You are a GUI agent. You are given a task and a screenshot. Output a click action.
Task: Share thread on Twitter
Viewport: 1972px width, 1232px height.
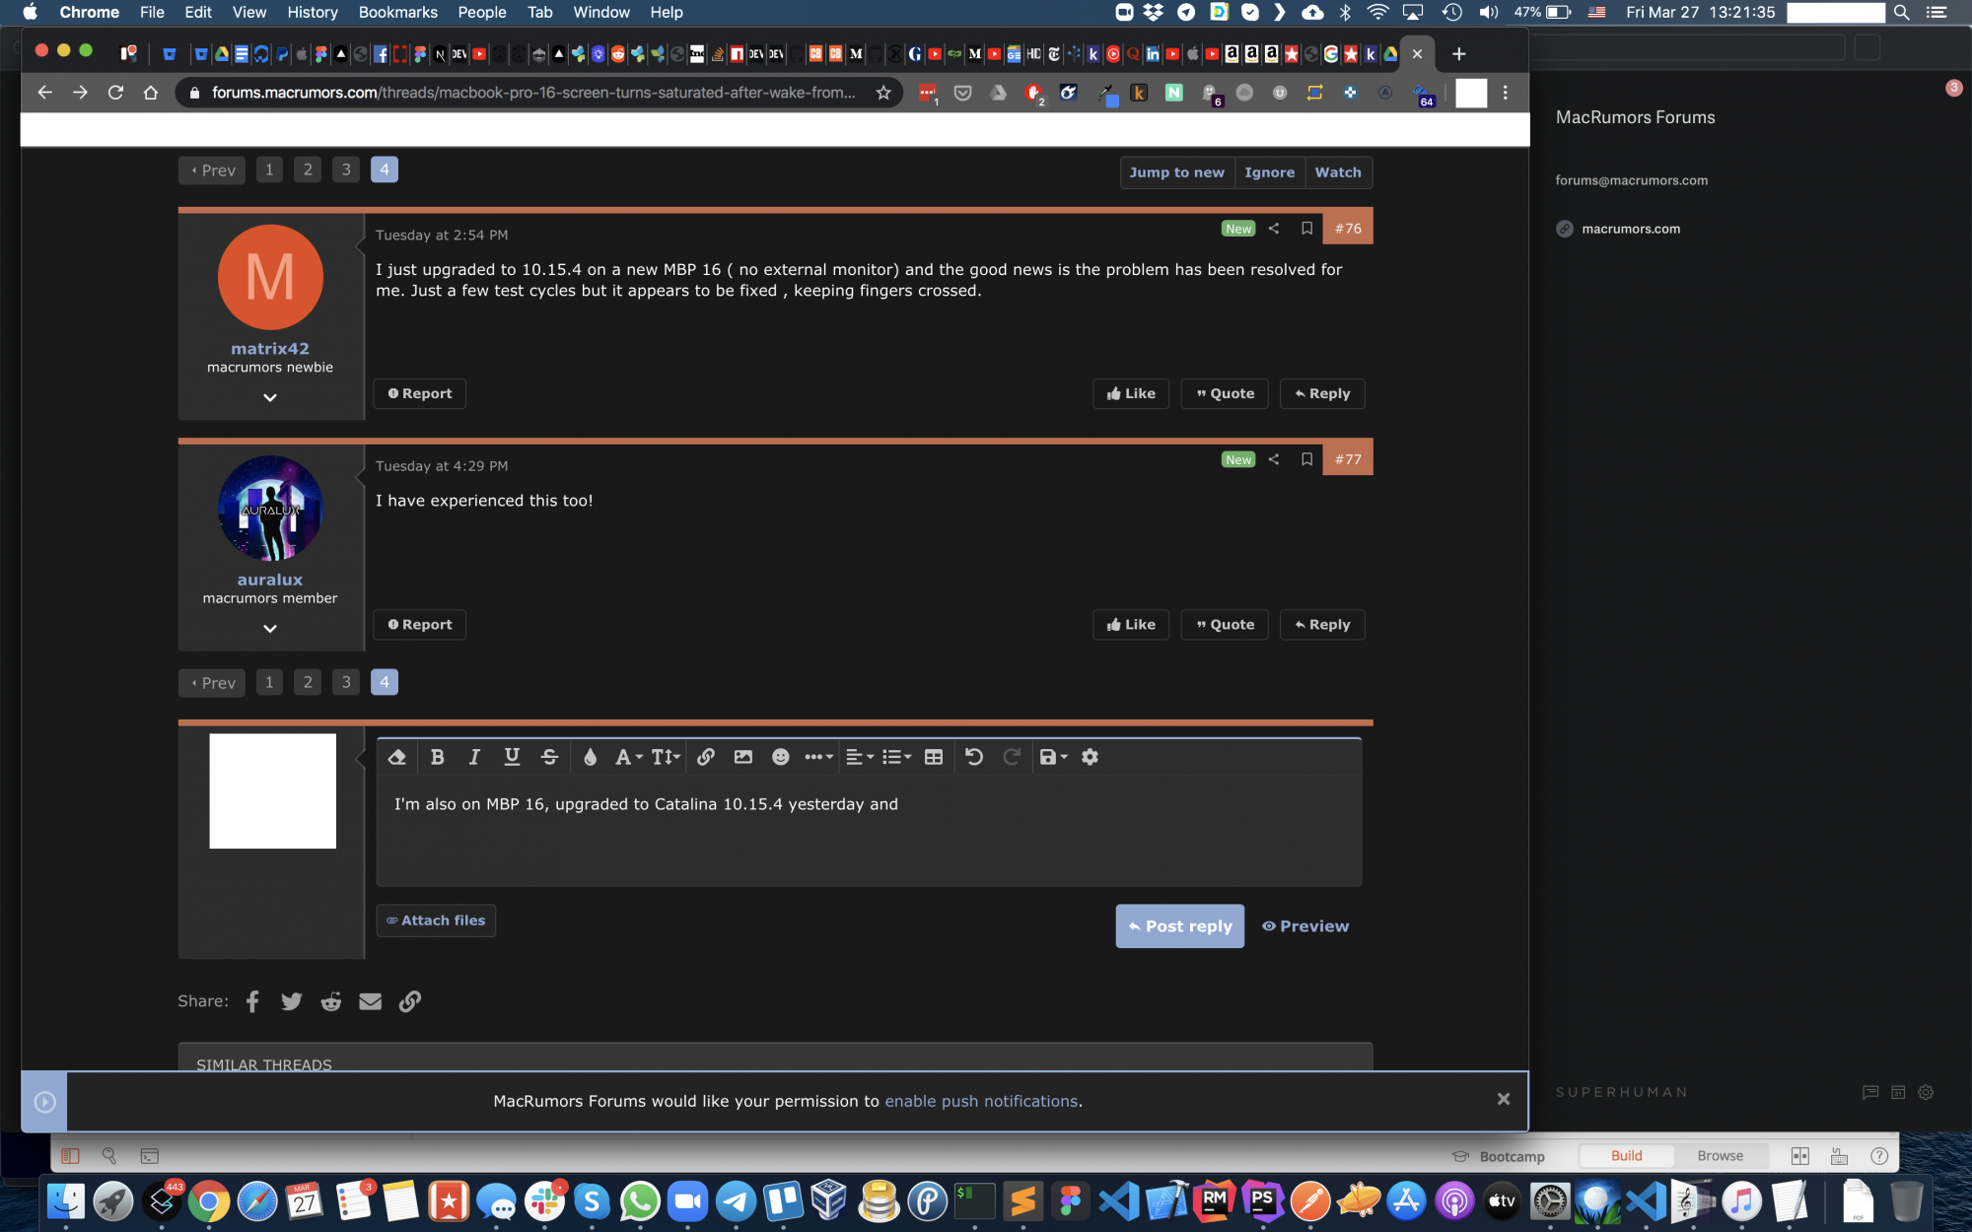pos(292,1001)
